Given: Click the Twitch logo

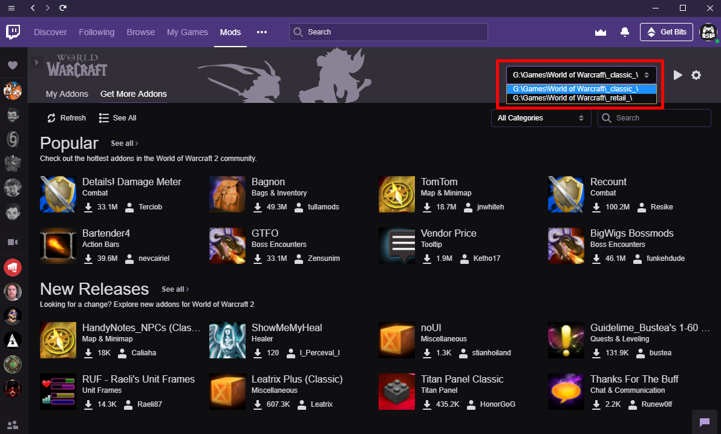Looking at the screenshot, I should click(13, 31).
